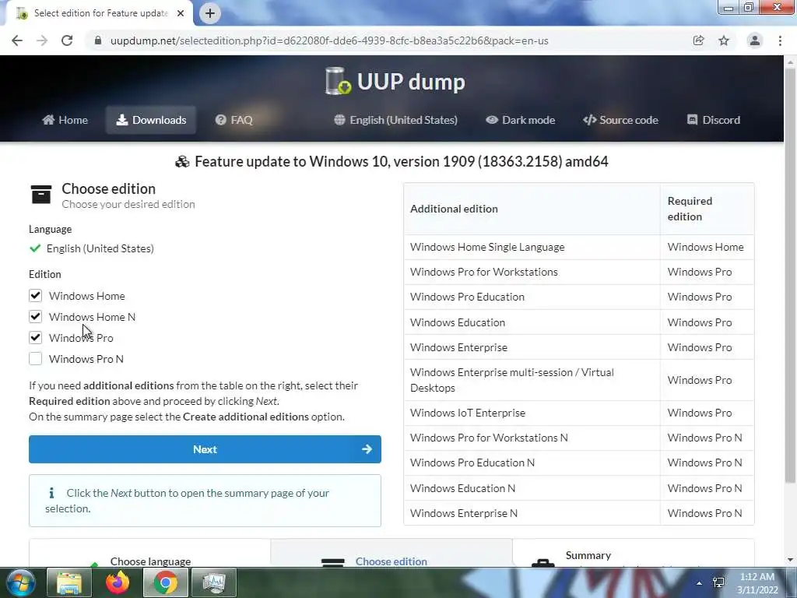This screenshot has height=598, width=797.
Task: Click the 'Required edition' column header
Action: [x=707, y=209]
